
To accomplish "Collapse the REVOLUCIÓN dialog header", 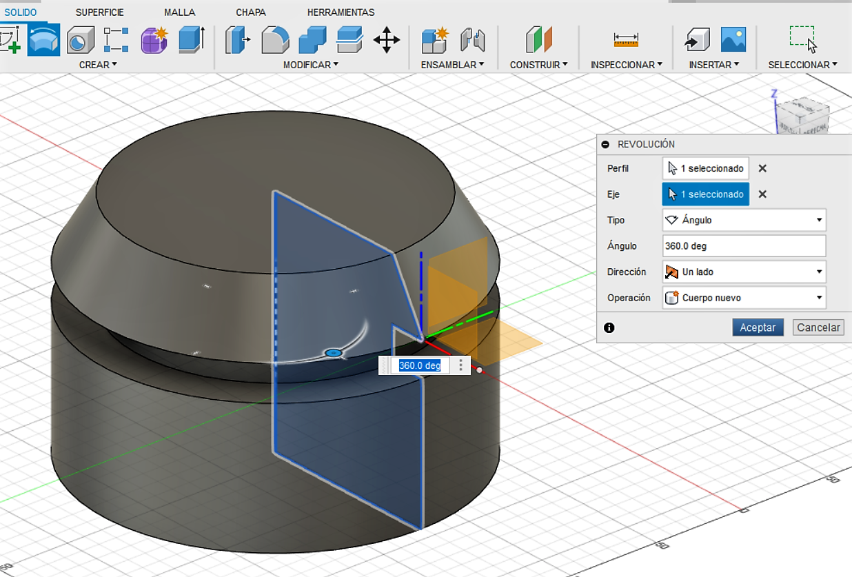I will click(x=605, y=144).
